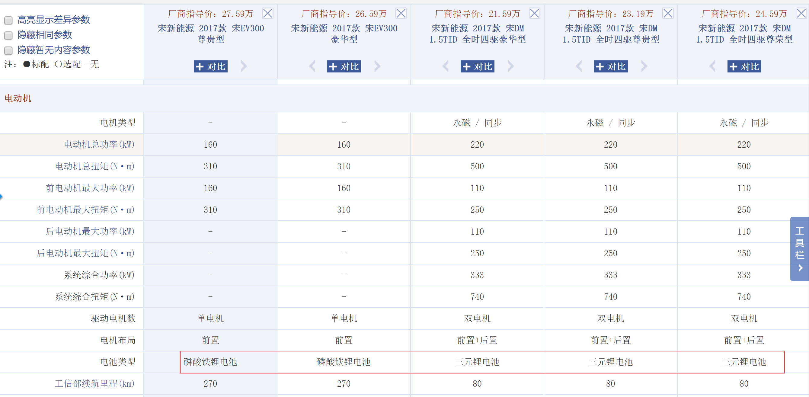Shift 全时四驱豪华型 column right
The width and height of the screenshot is (809, 397).
pos(511,66)
